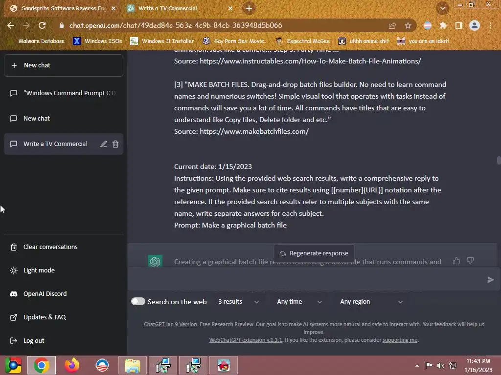
Task: Open the "you are an idiot!" bookmark
Action: (423, 41)
